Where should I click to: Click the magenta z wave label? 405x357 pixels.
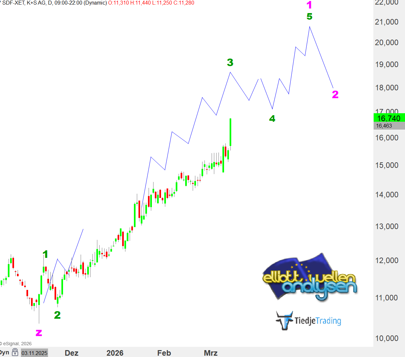[39, 333]
